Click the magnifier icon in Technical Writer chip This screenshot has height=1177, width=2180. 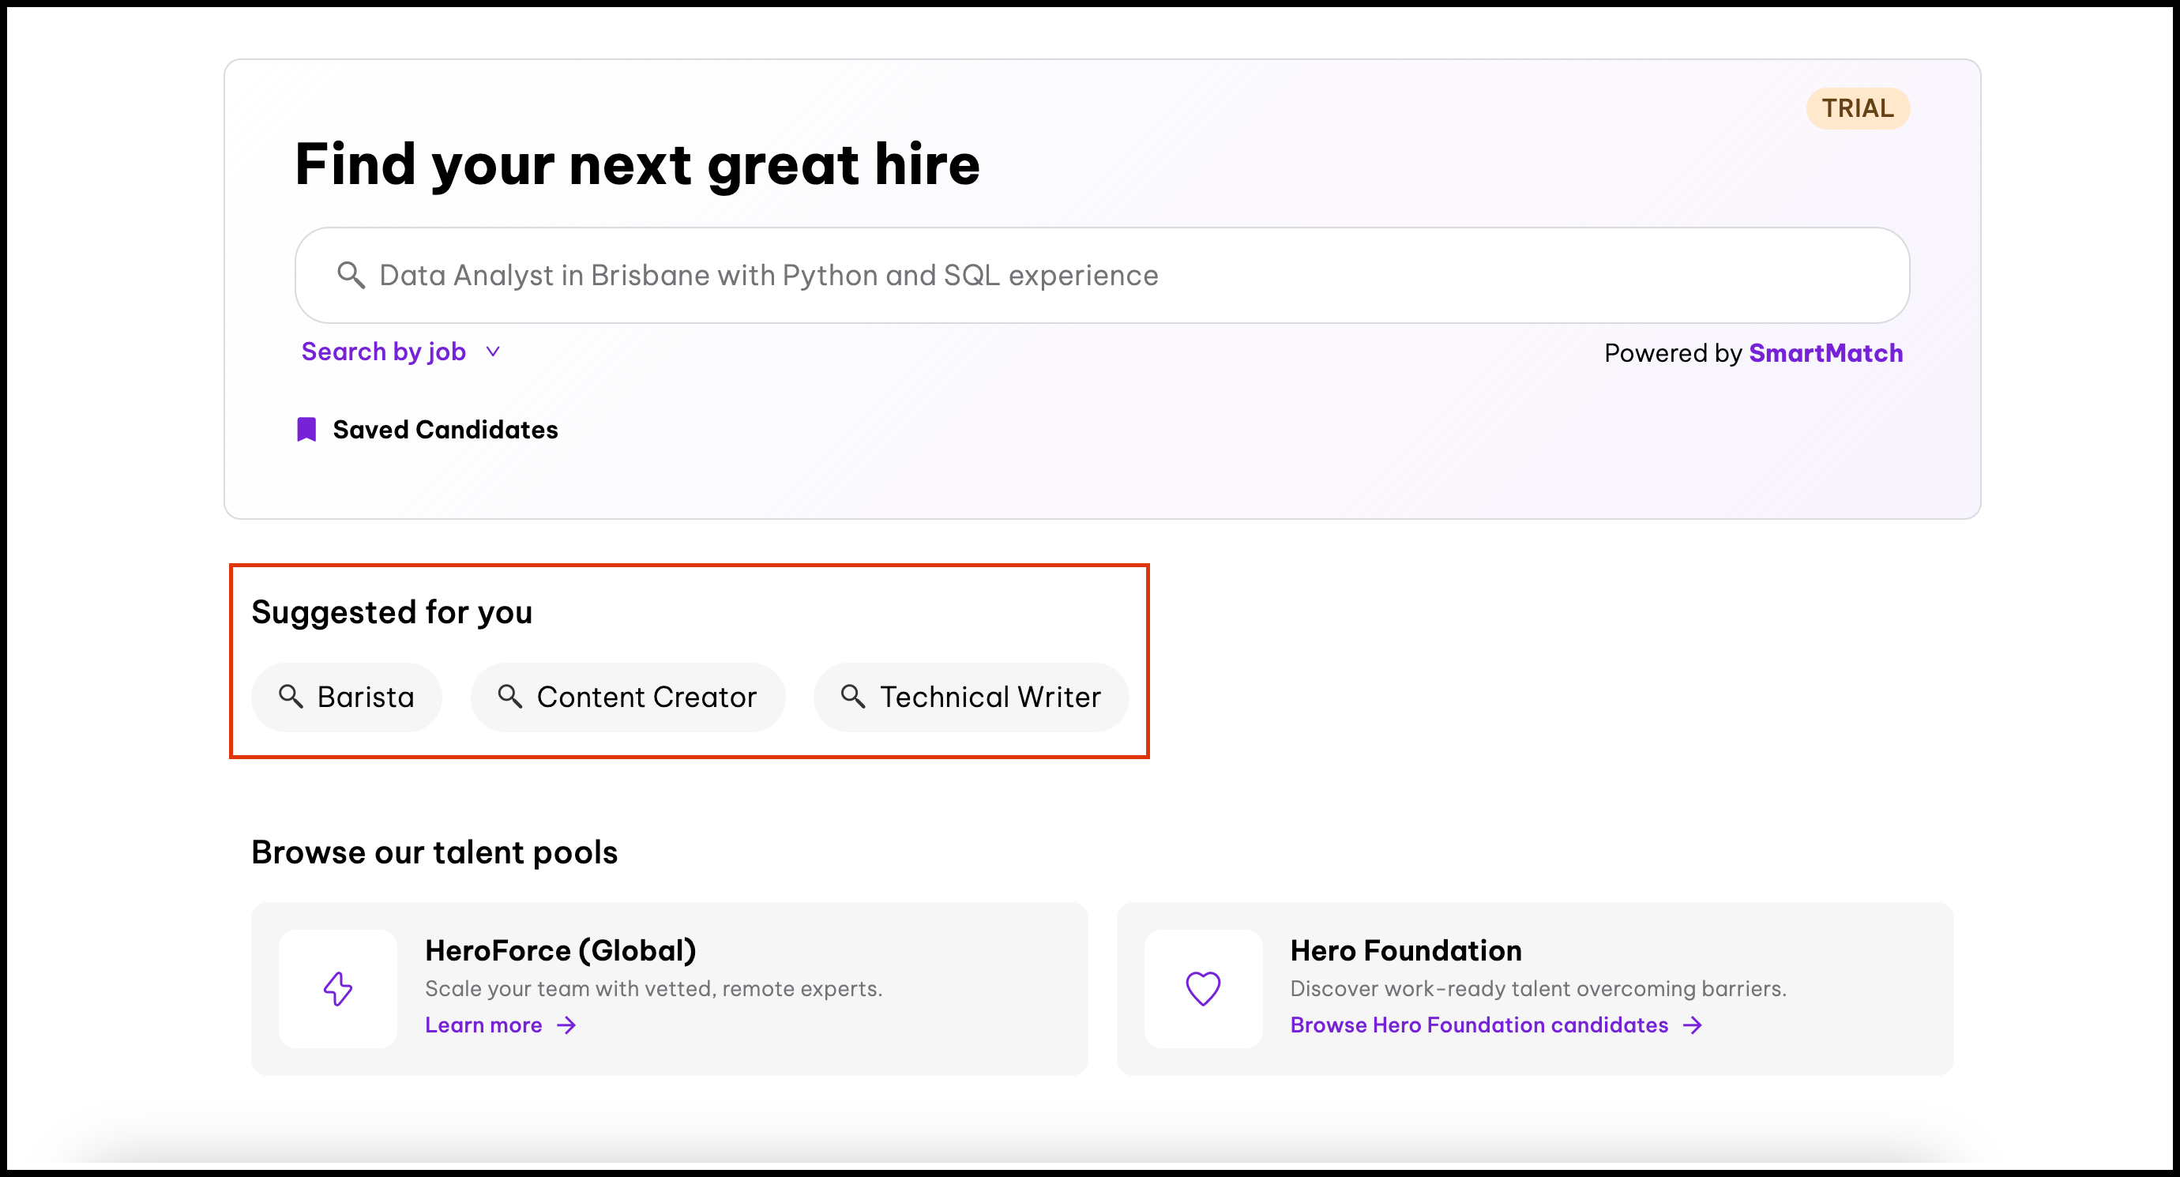[852, 697]
